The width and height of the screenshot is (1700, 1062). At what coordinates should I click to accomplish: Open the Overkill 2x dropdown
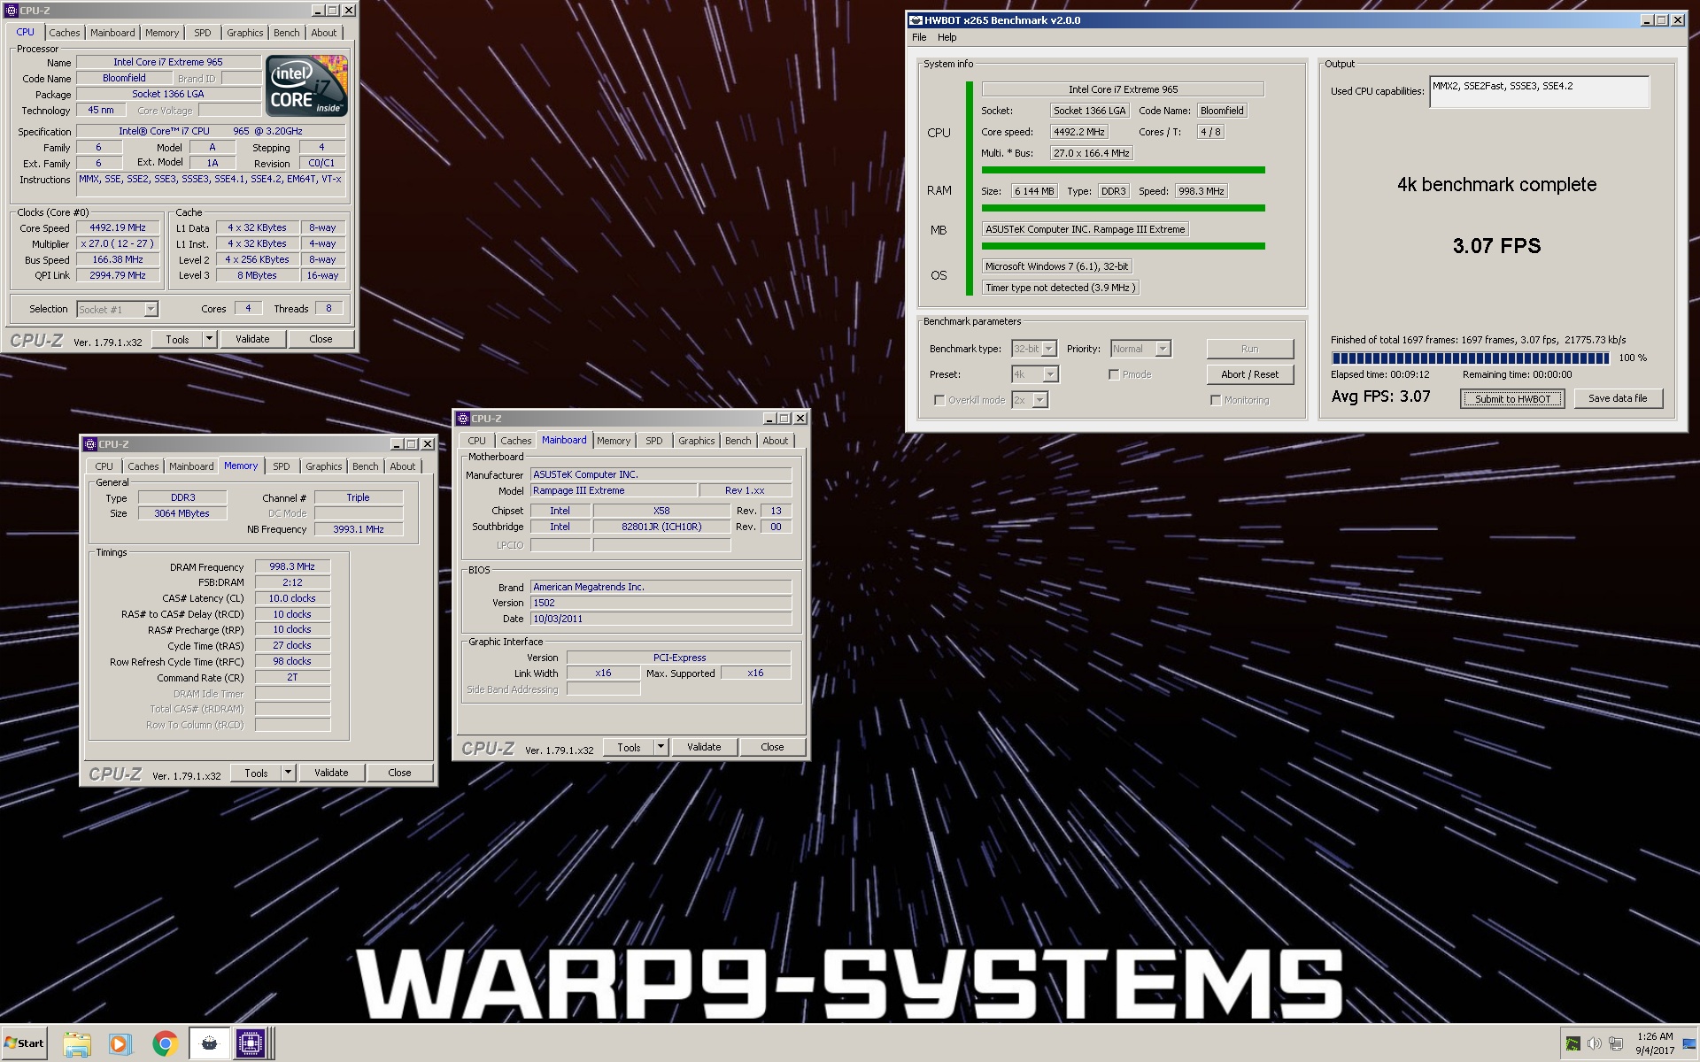[x=1039, y=400]
